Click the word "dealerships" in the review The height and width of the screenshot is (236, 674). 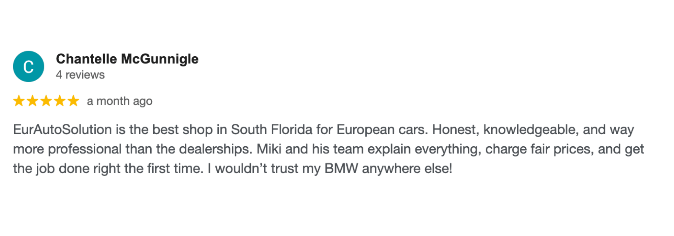(215, 149)
